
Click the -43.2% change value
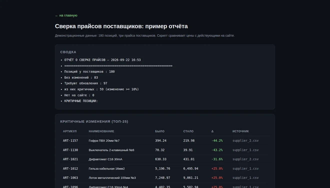pos(217,150)
